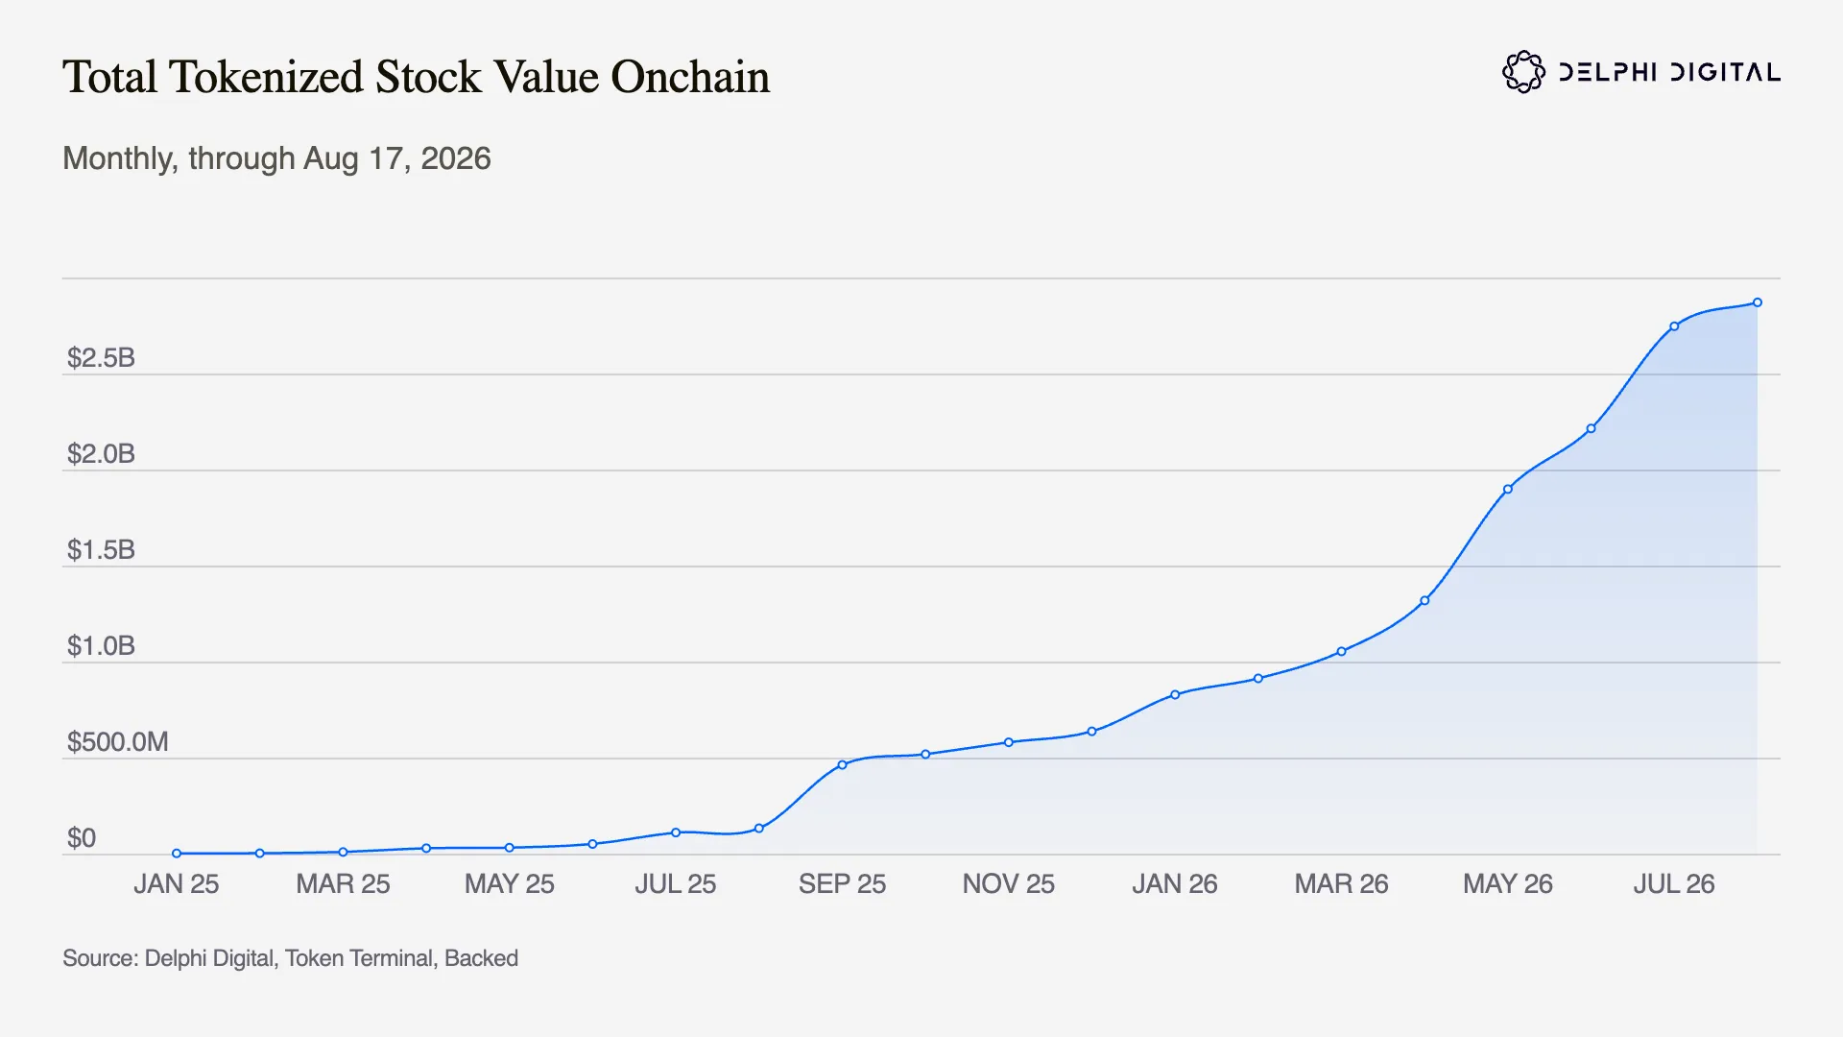Select the JUL 25 data point marker
The height and width of the screenshot is (1037, 1843).
click(x=676, y=832)
